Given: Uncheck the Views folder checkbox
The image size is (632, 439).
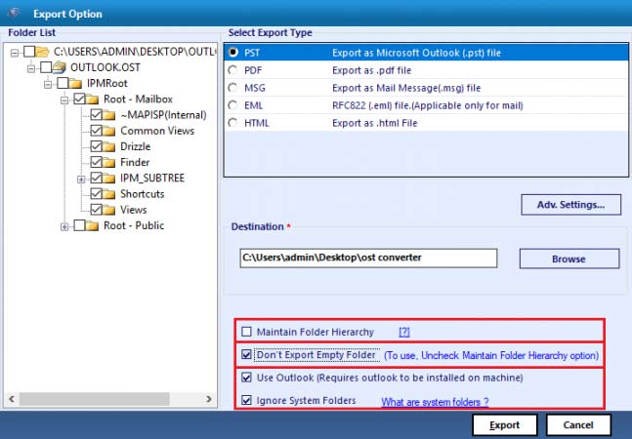Looking at the screenshot, I should tap(96, 210).
